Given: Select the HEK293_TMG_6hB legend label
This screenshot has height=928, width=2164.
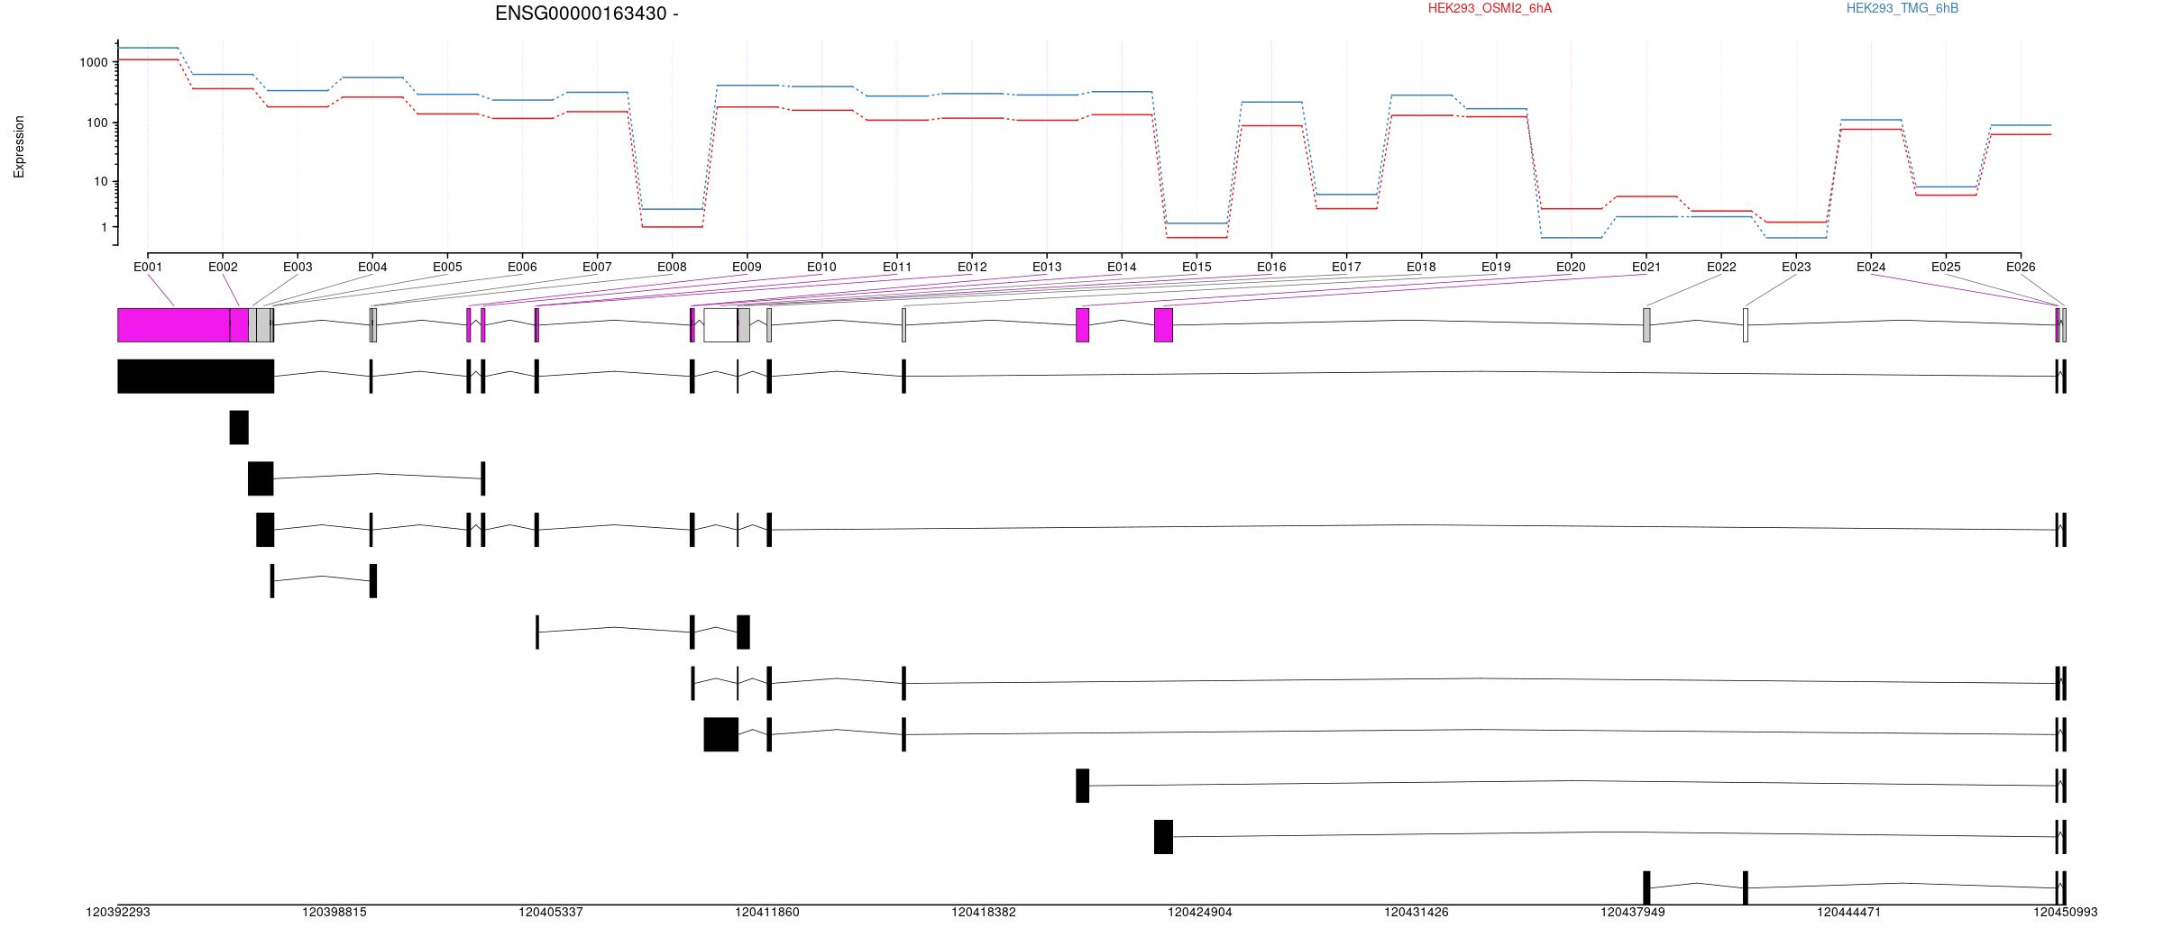Looking at the screenshot, I should pyautogui.click(x=1902, y=8).
